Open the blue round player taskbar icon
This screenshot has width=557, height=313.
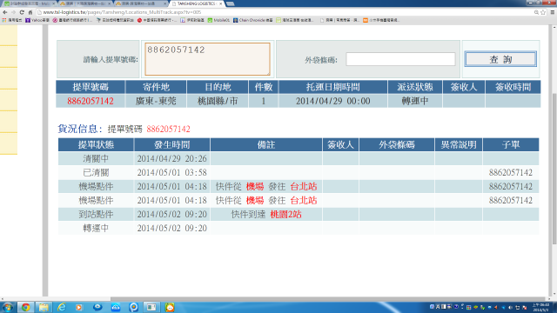click(97, 307)
